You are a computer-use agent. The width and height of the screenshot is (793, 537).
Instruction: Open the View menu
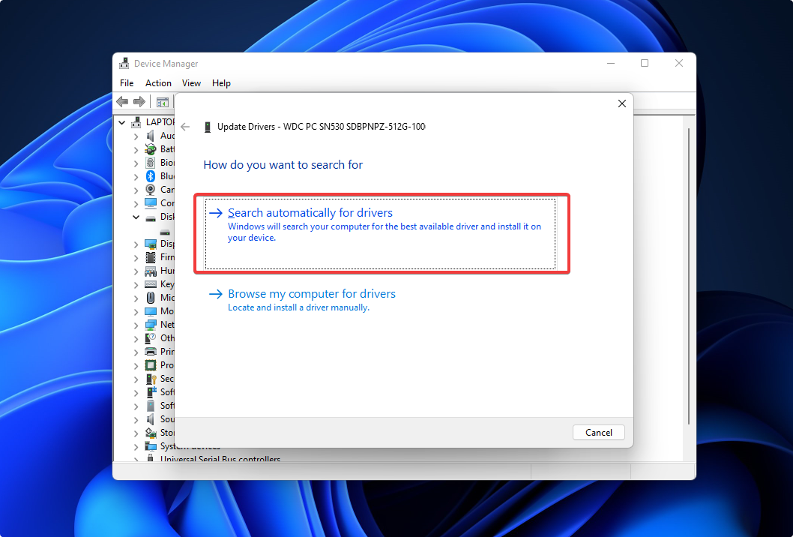click(x=191, y=83)
